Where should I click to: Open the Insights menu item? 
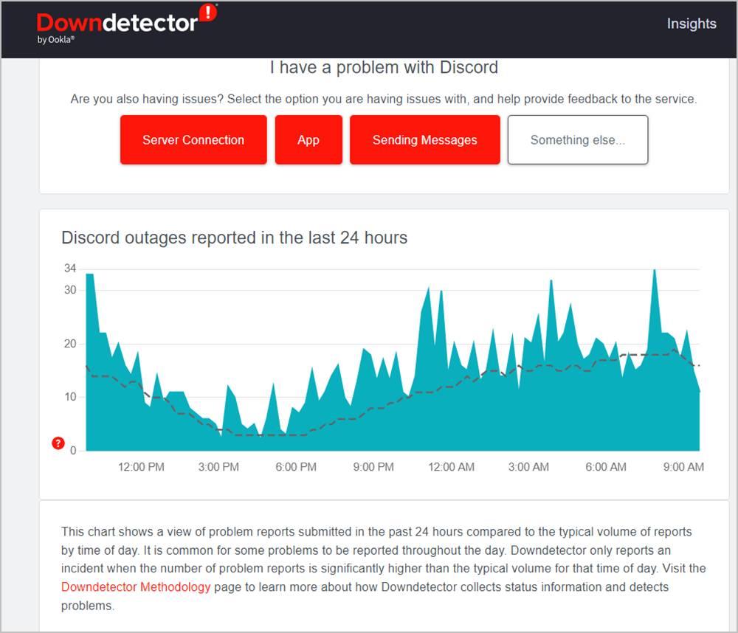[x=692, y=24]
